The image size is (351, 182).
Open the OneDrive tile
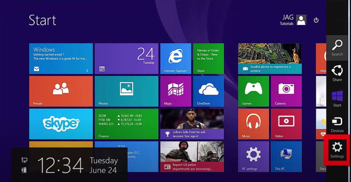(208, 91)
